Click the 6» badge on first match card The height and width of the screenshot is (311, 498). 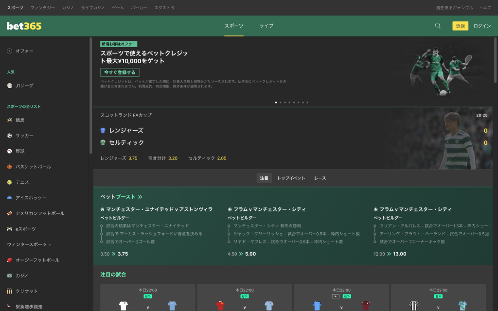click(x=148, y=296)
